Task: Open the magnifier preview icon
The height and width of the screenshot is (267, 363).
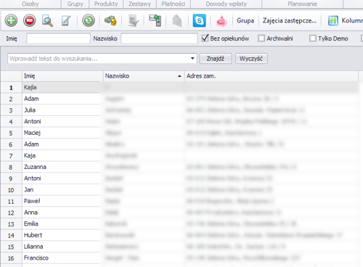Action: click(x=47, y=20)
